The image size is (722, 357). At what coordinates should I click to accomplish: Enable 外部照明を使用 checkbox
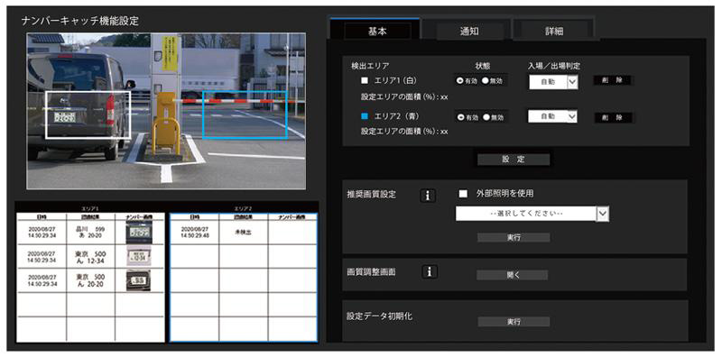(463, 194)
